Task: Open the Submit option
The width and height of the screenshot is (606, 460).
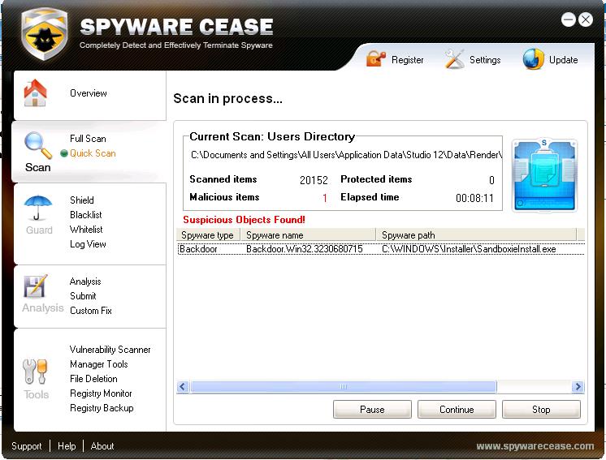Action: tap(83, 296)
